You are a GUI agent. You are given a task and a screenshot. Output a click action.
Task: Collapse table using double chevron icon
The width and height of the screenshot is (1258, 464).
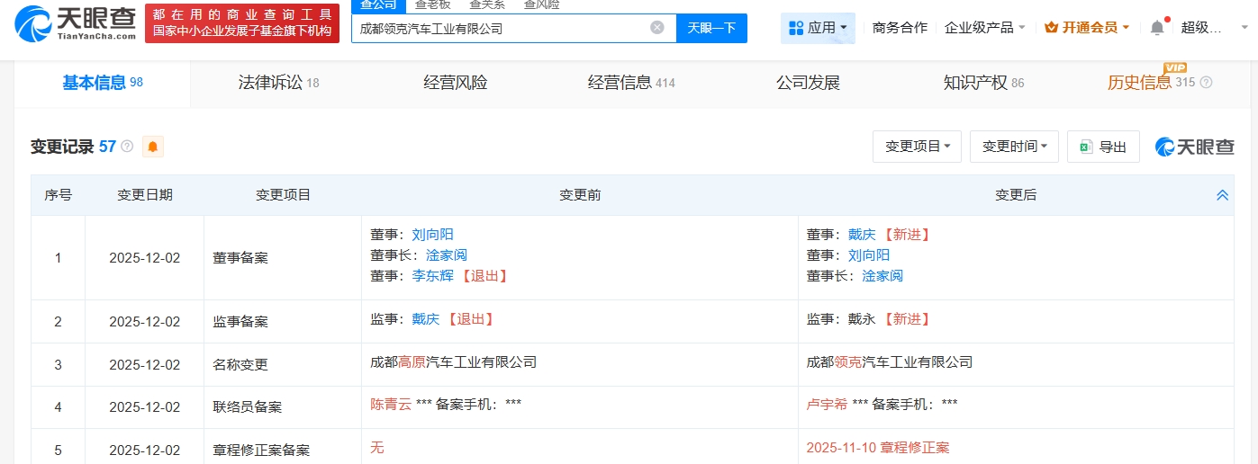[1222, 195]
